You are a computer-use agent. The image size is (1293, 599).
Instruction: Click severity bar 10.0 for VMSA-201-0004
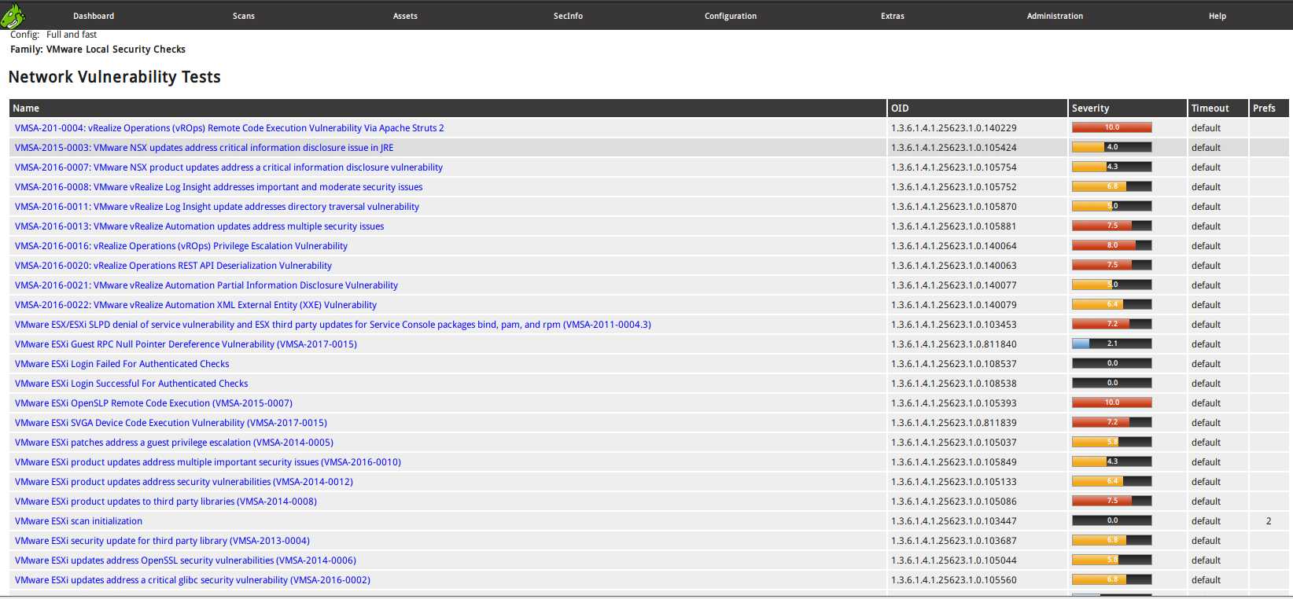pos(1111,127)
